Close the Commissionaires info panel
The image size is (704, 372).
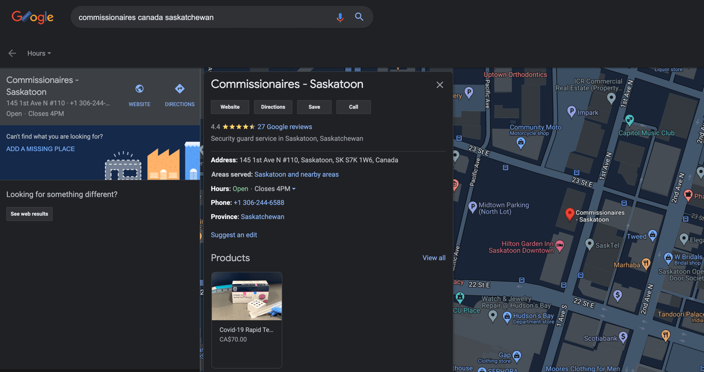pos(440,85)
